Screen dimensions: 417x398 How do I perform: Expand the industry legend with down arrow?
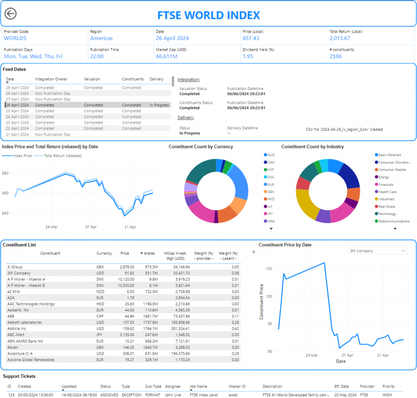click(395, 229)
